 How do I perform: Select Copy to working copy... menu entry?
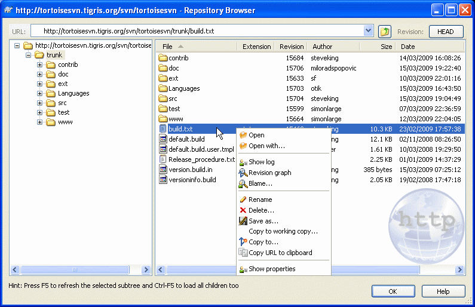284,231
